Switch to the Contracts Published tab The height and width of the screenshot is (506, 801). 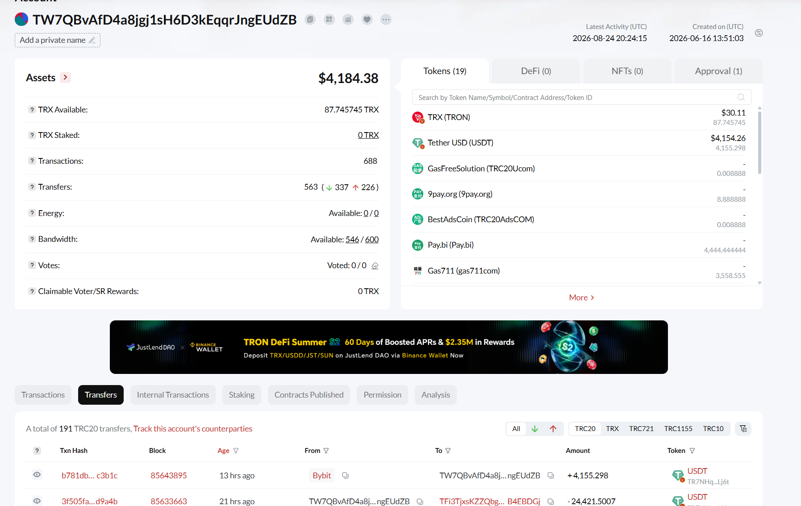click(x=309, y=395)
